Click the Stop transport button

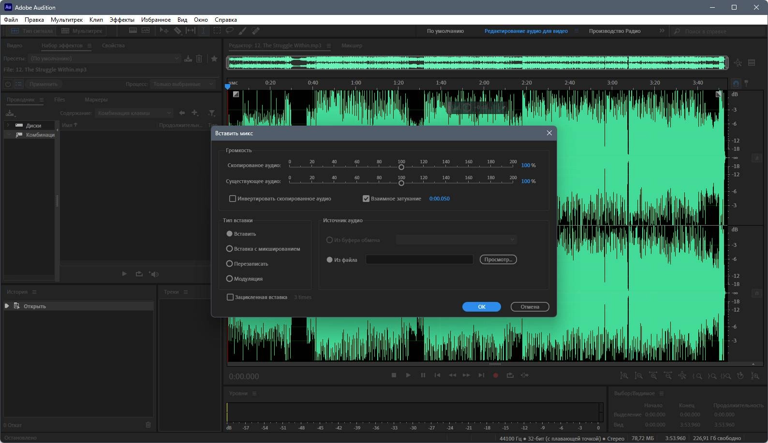[x=394, y=375]
